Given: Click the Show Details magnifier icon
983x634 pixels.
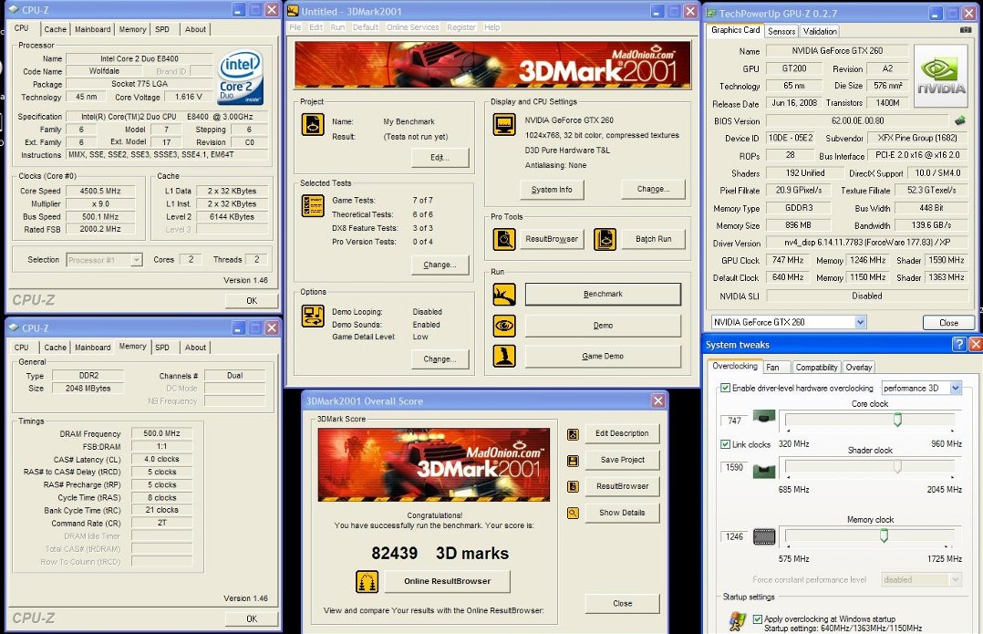Looking at the screenshot, I should click(x=573, y=513).
